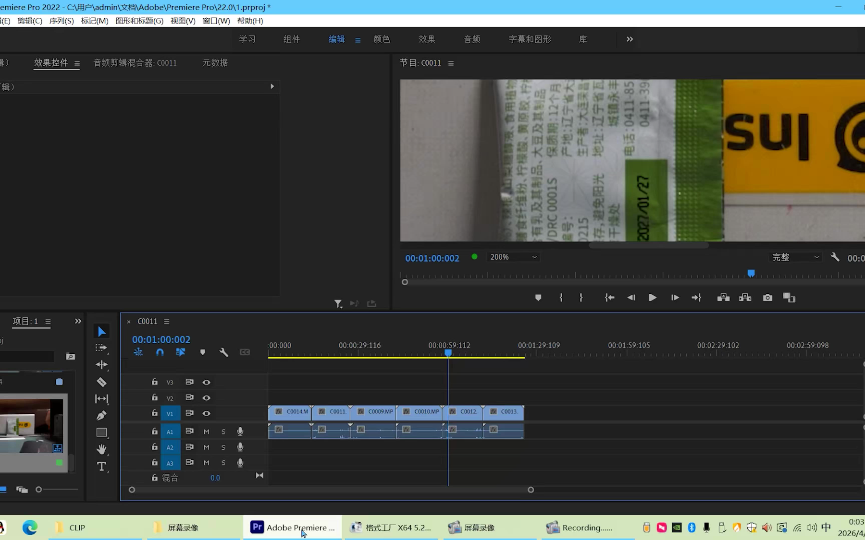Select the Type tool
The width and height of the screenshot is (865, 540).
(101, 467)
